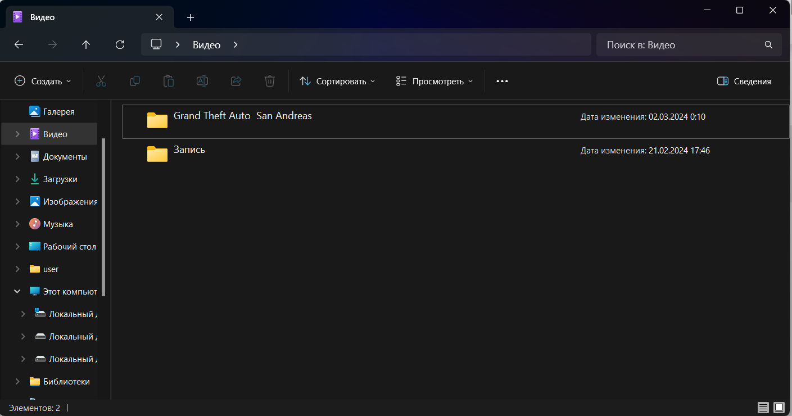Screen dimensions: 792x416
Task: Open the Просмотреть view dropdown
Action: (x=434, y=81)
